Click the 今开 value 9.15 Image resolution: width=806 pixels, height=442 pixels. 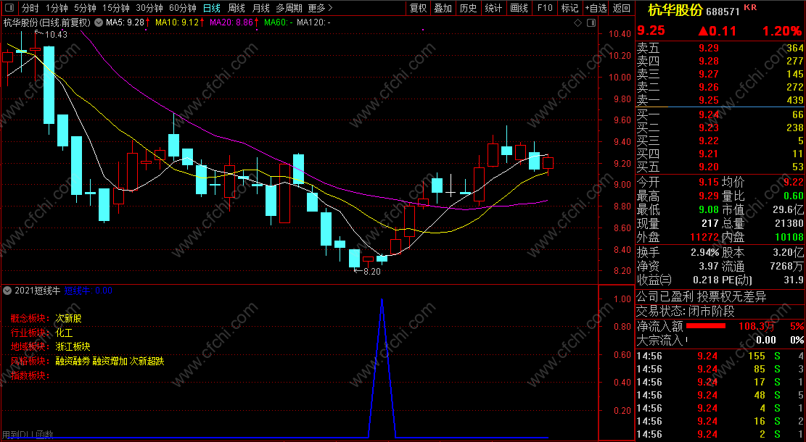point(708,183)
